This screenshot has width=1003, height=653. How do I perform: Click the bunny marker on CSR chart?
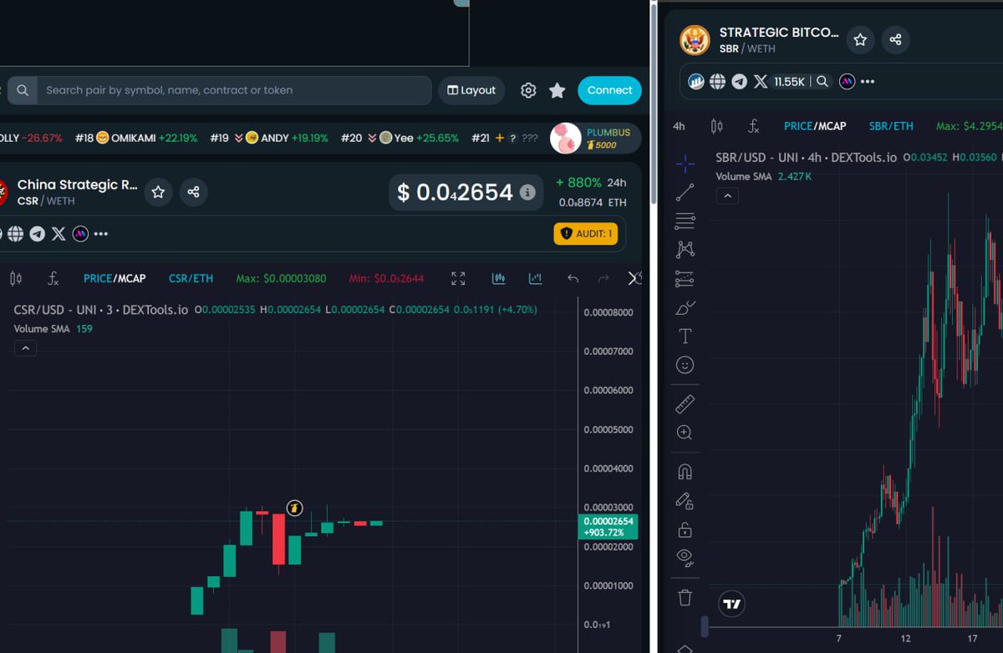pyautogui.click(x=294, y=508)
